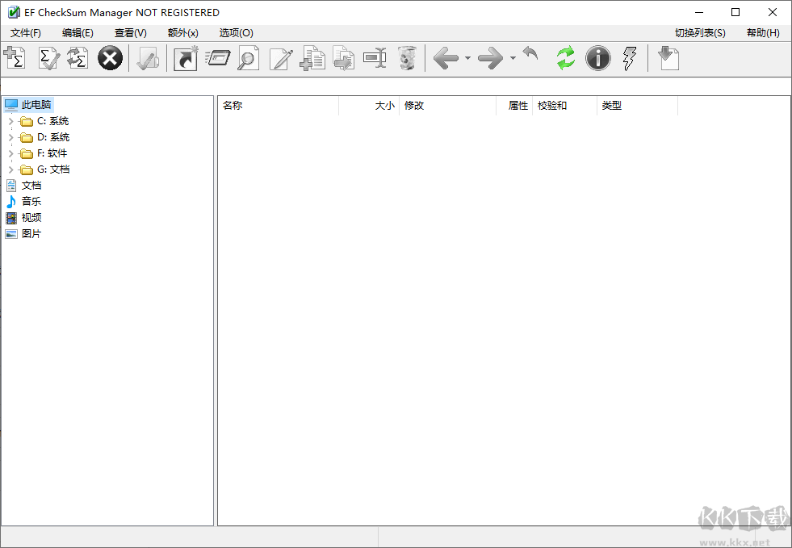This screenshot has width=792, height=548.
Task: Open the 选项(O) menu
Action: (x=234, y=33)
